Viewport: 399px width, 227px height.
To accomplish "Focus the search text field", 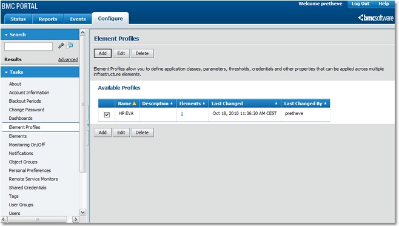I will [x=29, y=47].
